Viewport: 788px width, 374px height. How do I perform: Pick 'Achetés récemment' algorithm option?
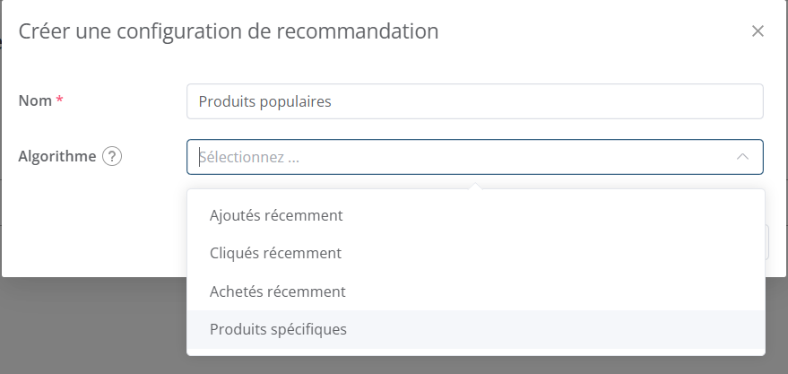[x=277, y=291]
